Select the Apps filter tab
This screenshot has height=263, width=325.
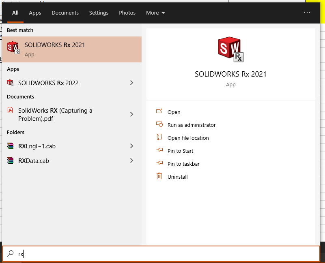point(35,13)
